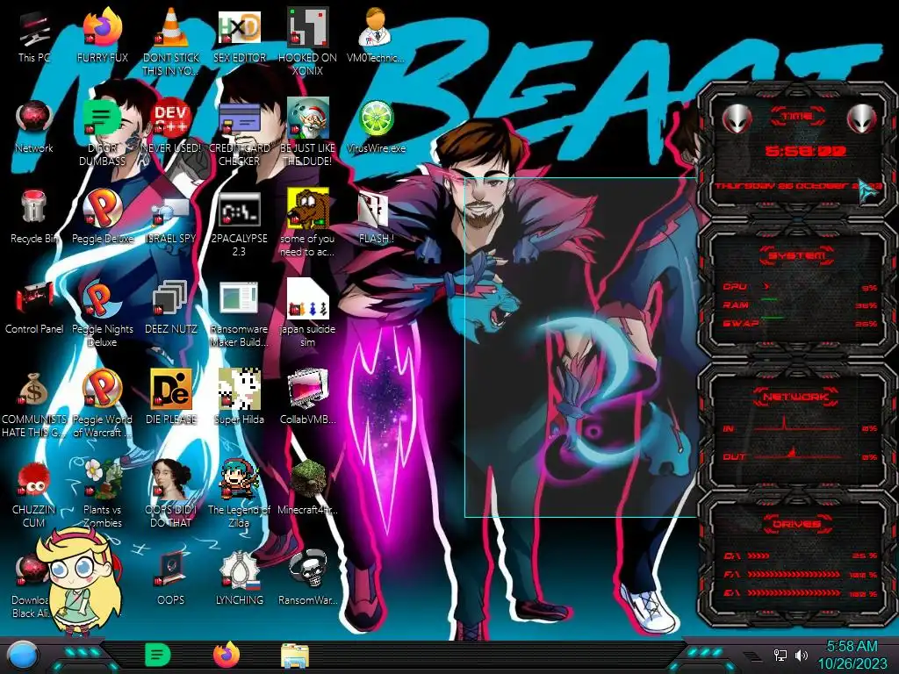Screen dimensions: 899x674
Task: Click the volume speaker icon in the tray
Action: tap(802, 655)
